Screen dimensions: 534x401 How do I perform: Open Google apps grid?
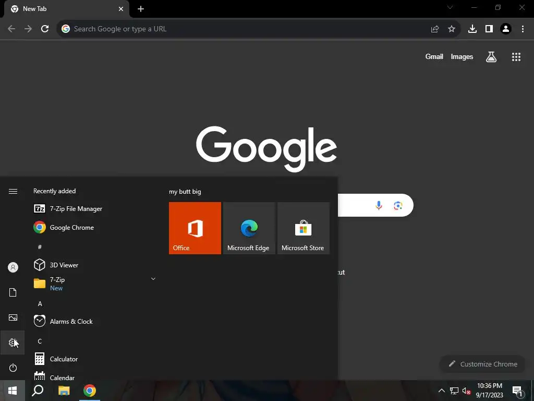pyautogui.click(x=516, y=57)
